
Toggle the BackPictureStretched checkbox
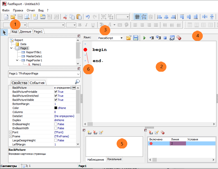[x=56, y=96]
